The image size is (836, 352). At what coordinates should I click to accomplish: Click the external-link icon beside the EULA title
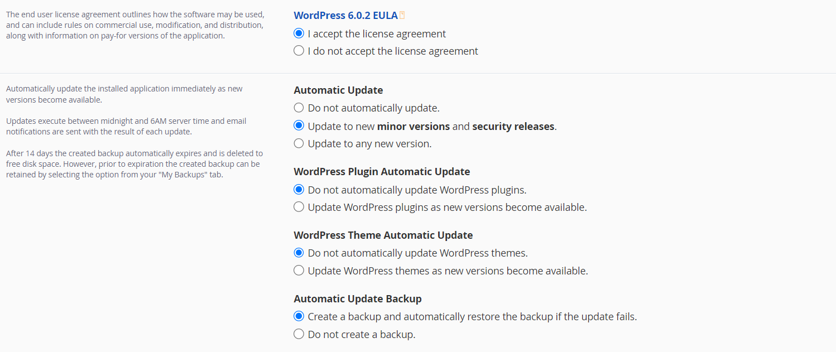(x=402, y=15)
